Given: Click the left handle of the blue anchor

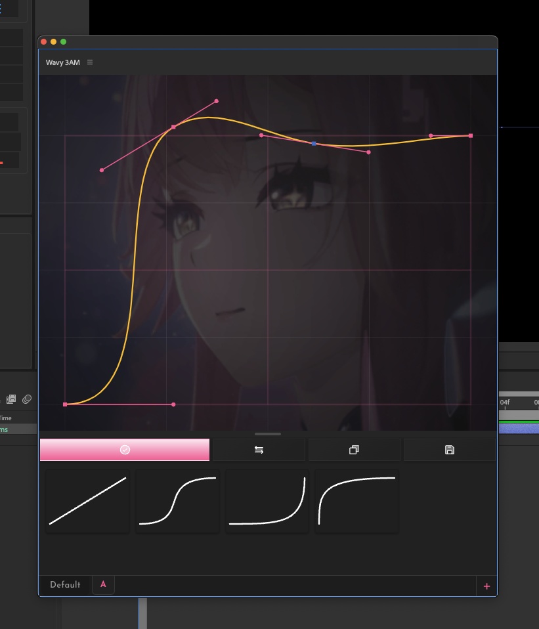Looking at the screenshot, I should click(x=261, y=135).
